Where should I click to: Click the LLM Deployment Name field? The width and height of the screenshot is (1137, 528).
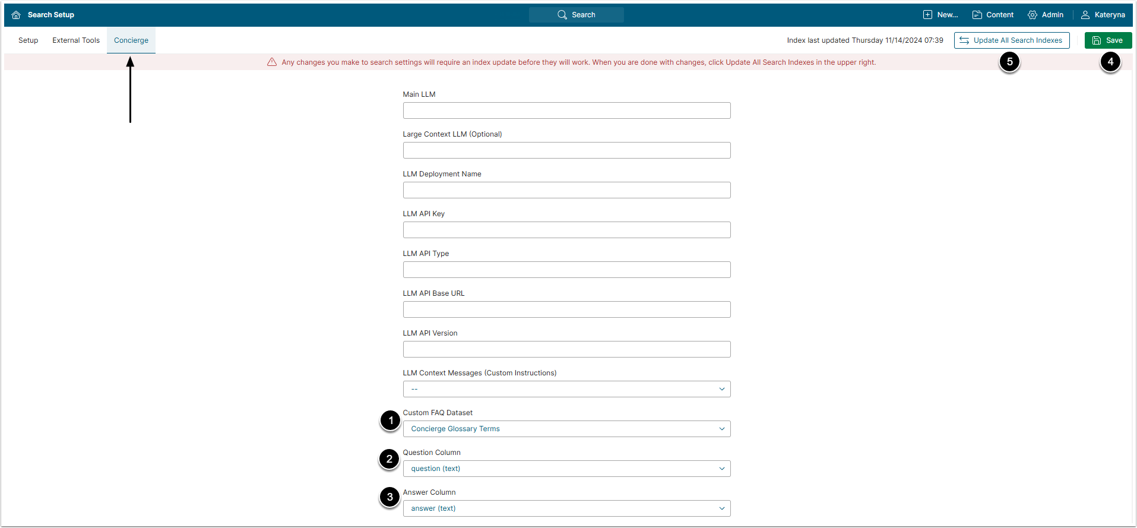566,190
